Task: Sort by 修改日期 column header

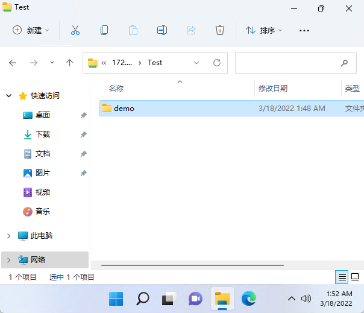Action: coord(273,88)
